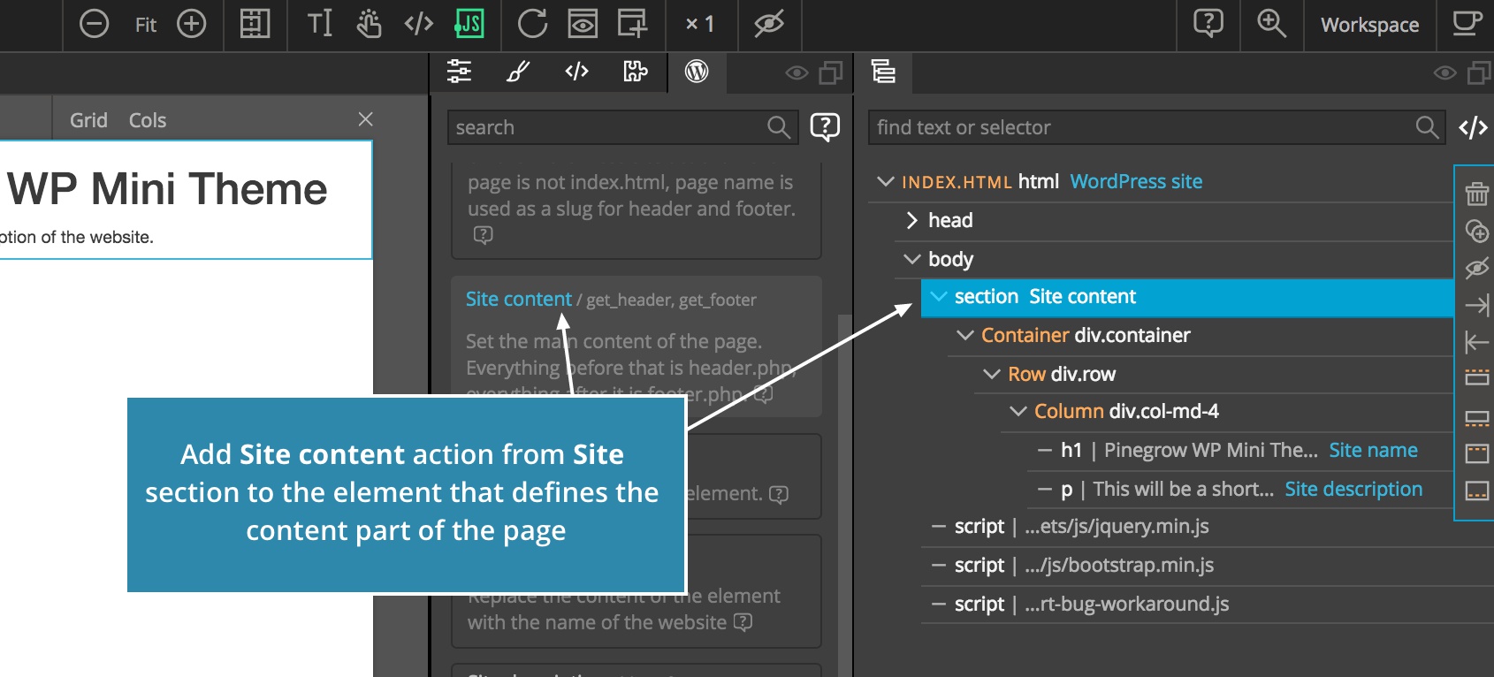Click the WordPress panel detach windows icon
This screenshot has height=677, width=1494.
click(x=831, y=72)
